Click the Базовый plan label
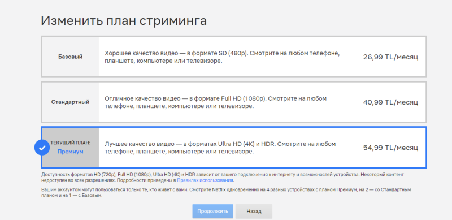Image resolution: width=452 pixels, height=220 pixels. click(x=70, y=57)
